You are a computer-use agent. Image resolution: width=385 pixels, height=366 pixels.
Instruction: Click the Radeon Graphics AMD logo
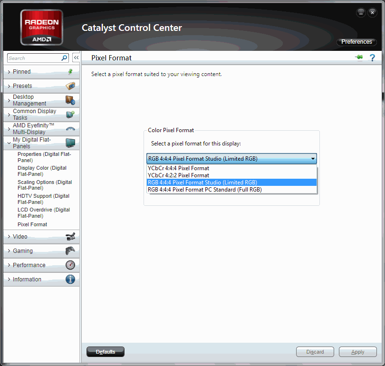(41, 28)
